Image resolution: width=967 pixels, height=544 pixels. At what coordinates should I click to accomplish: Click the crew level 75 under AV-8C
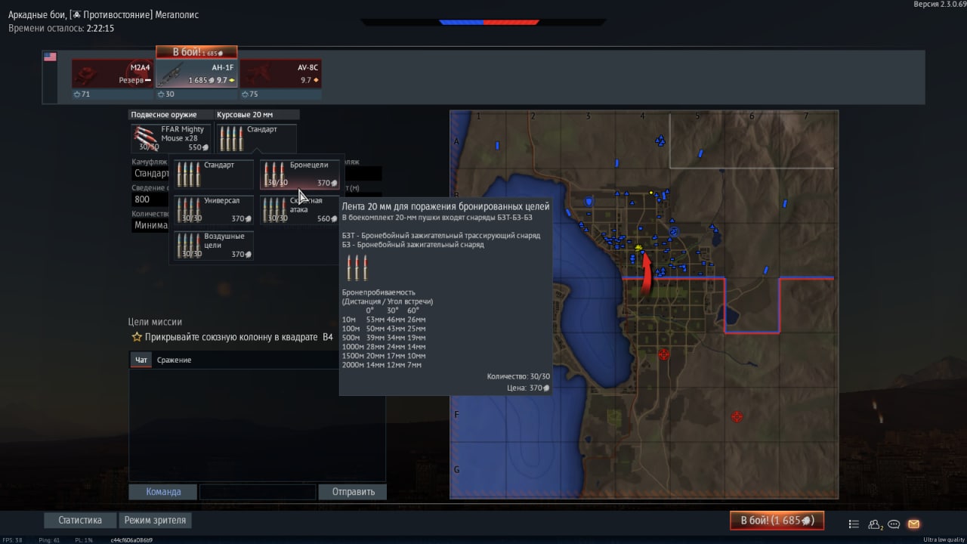(281, 94)
